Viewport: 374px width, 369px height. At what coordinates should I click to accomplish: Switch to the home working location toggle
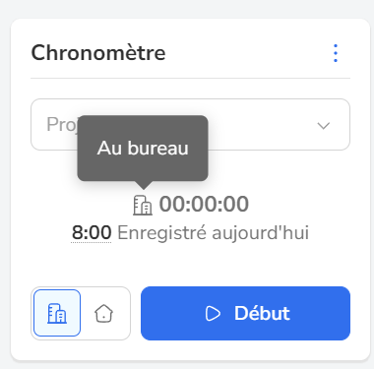[104, 313]
